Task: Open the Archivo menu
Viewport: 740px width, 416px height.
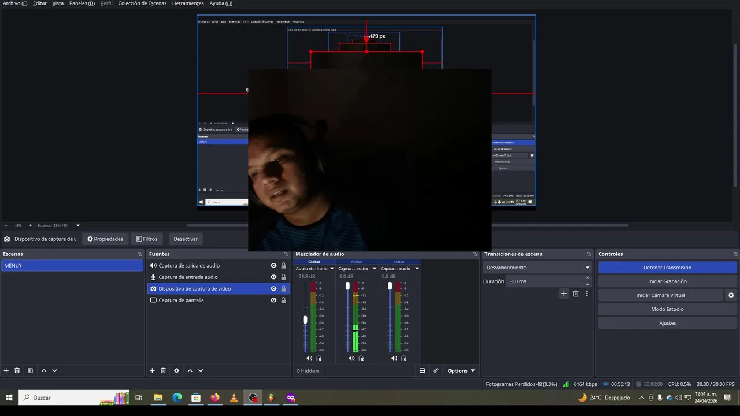Action: point(15,3)
